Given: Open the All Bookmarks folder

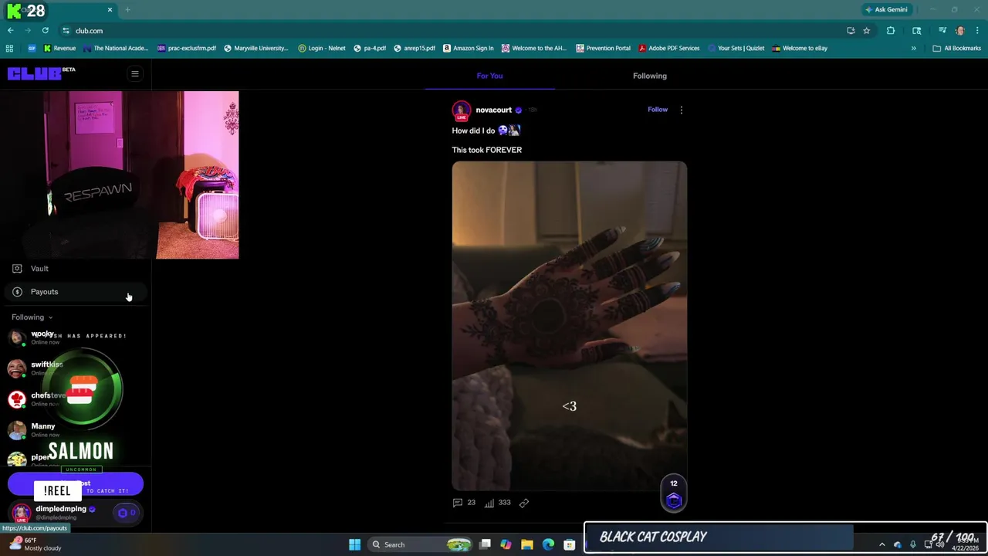Looking at the screenshot, I should tap(957, 48).
